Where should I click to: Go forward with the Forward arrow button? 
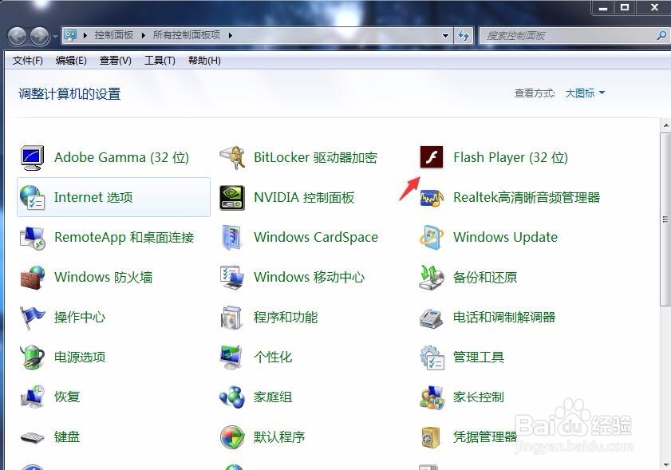40,37
